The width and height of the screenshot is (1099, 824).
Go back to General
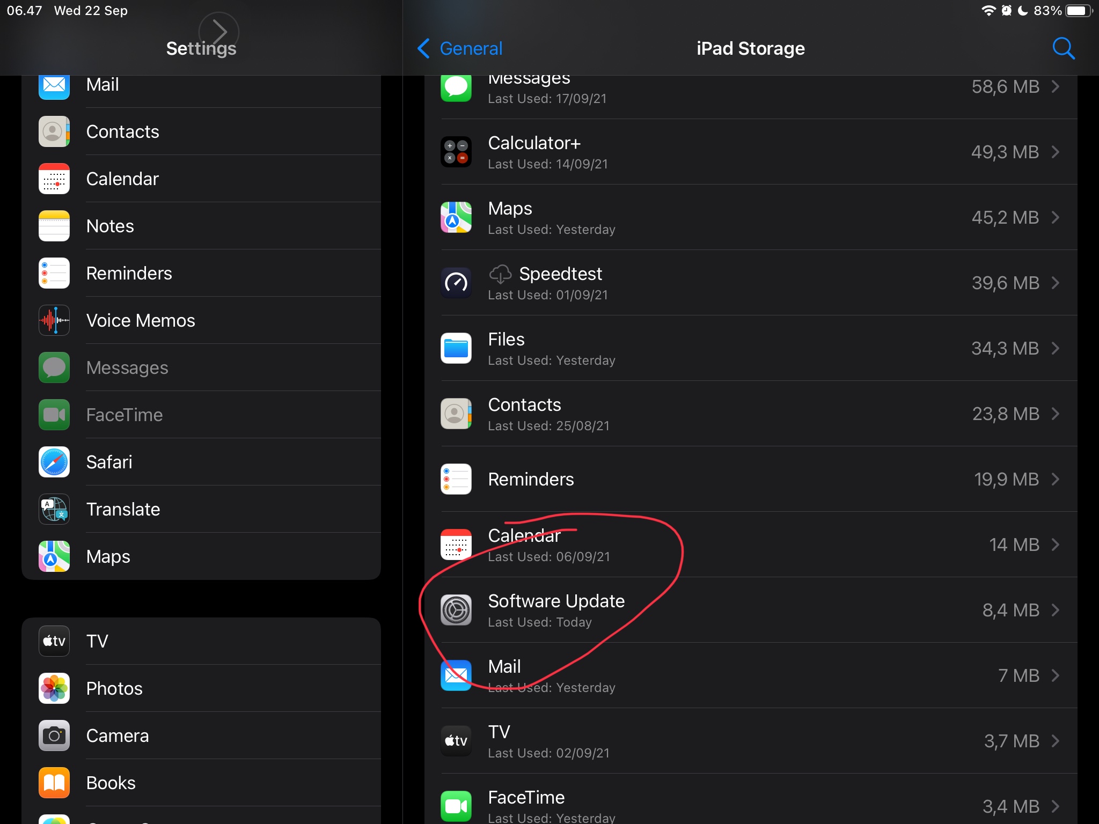[460, 48]
